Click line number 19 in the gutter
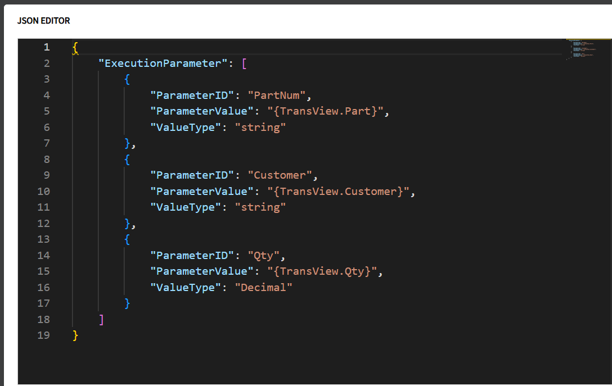The height and width of the screenshot is (386, 612). point(44,335)
